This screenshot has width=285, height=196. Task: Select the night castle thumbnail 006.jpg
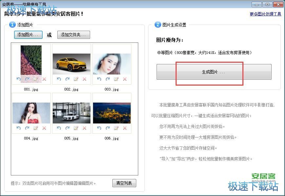[x=112, y=113]
